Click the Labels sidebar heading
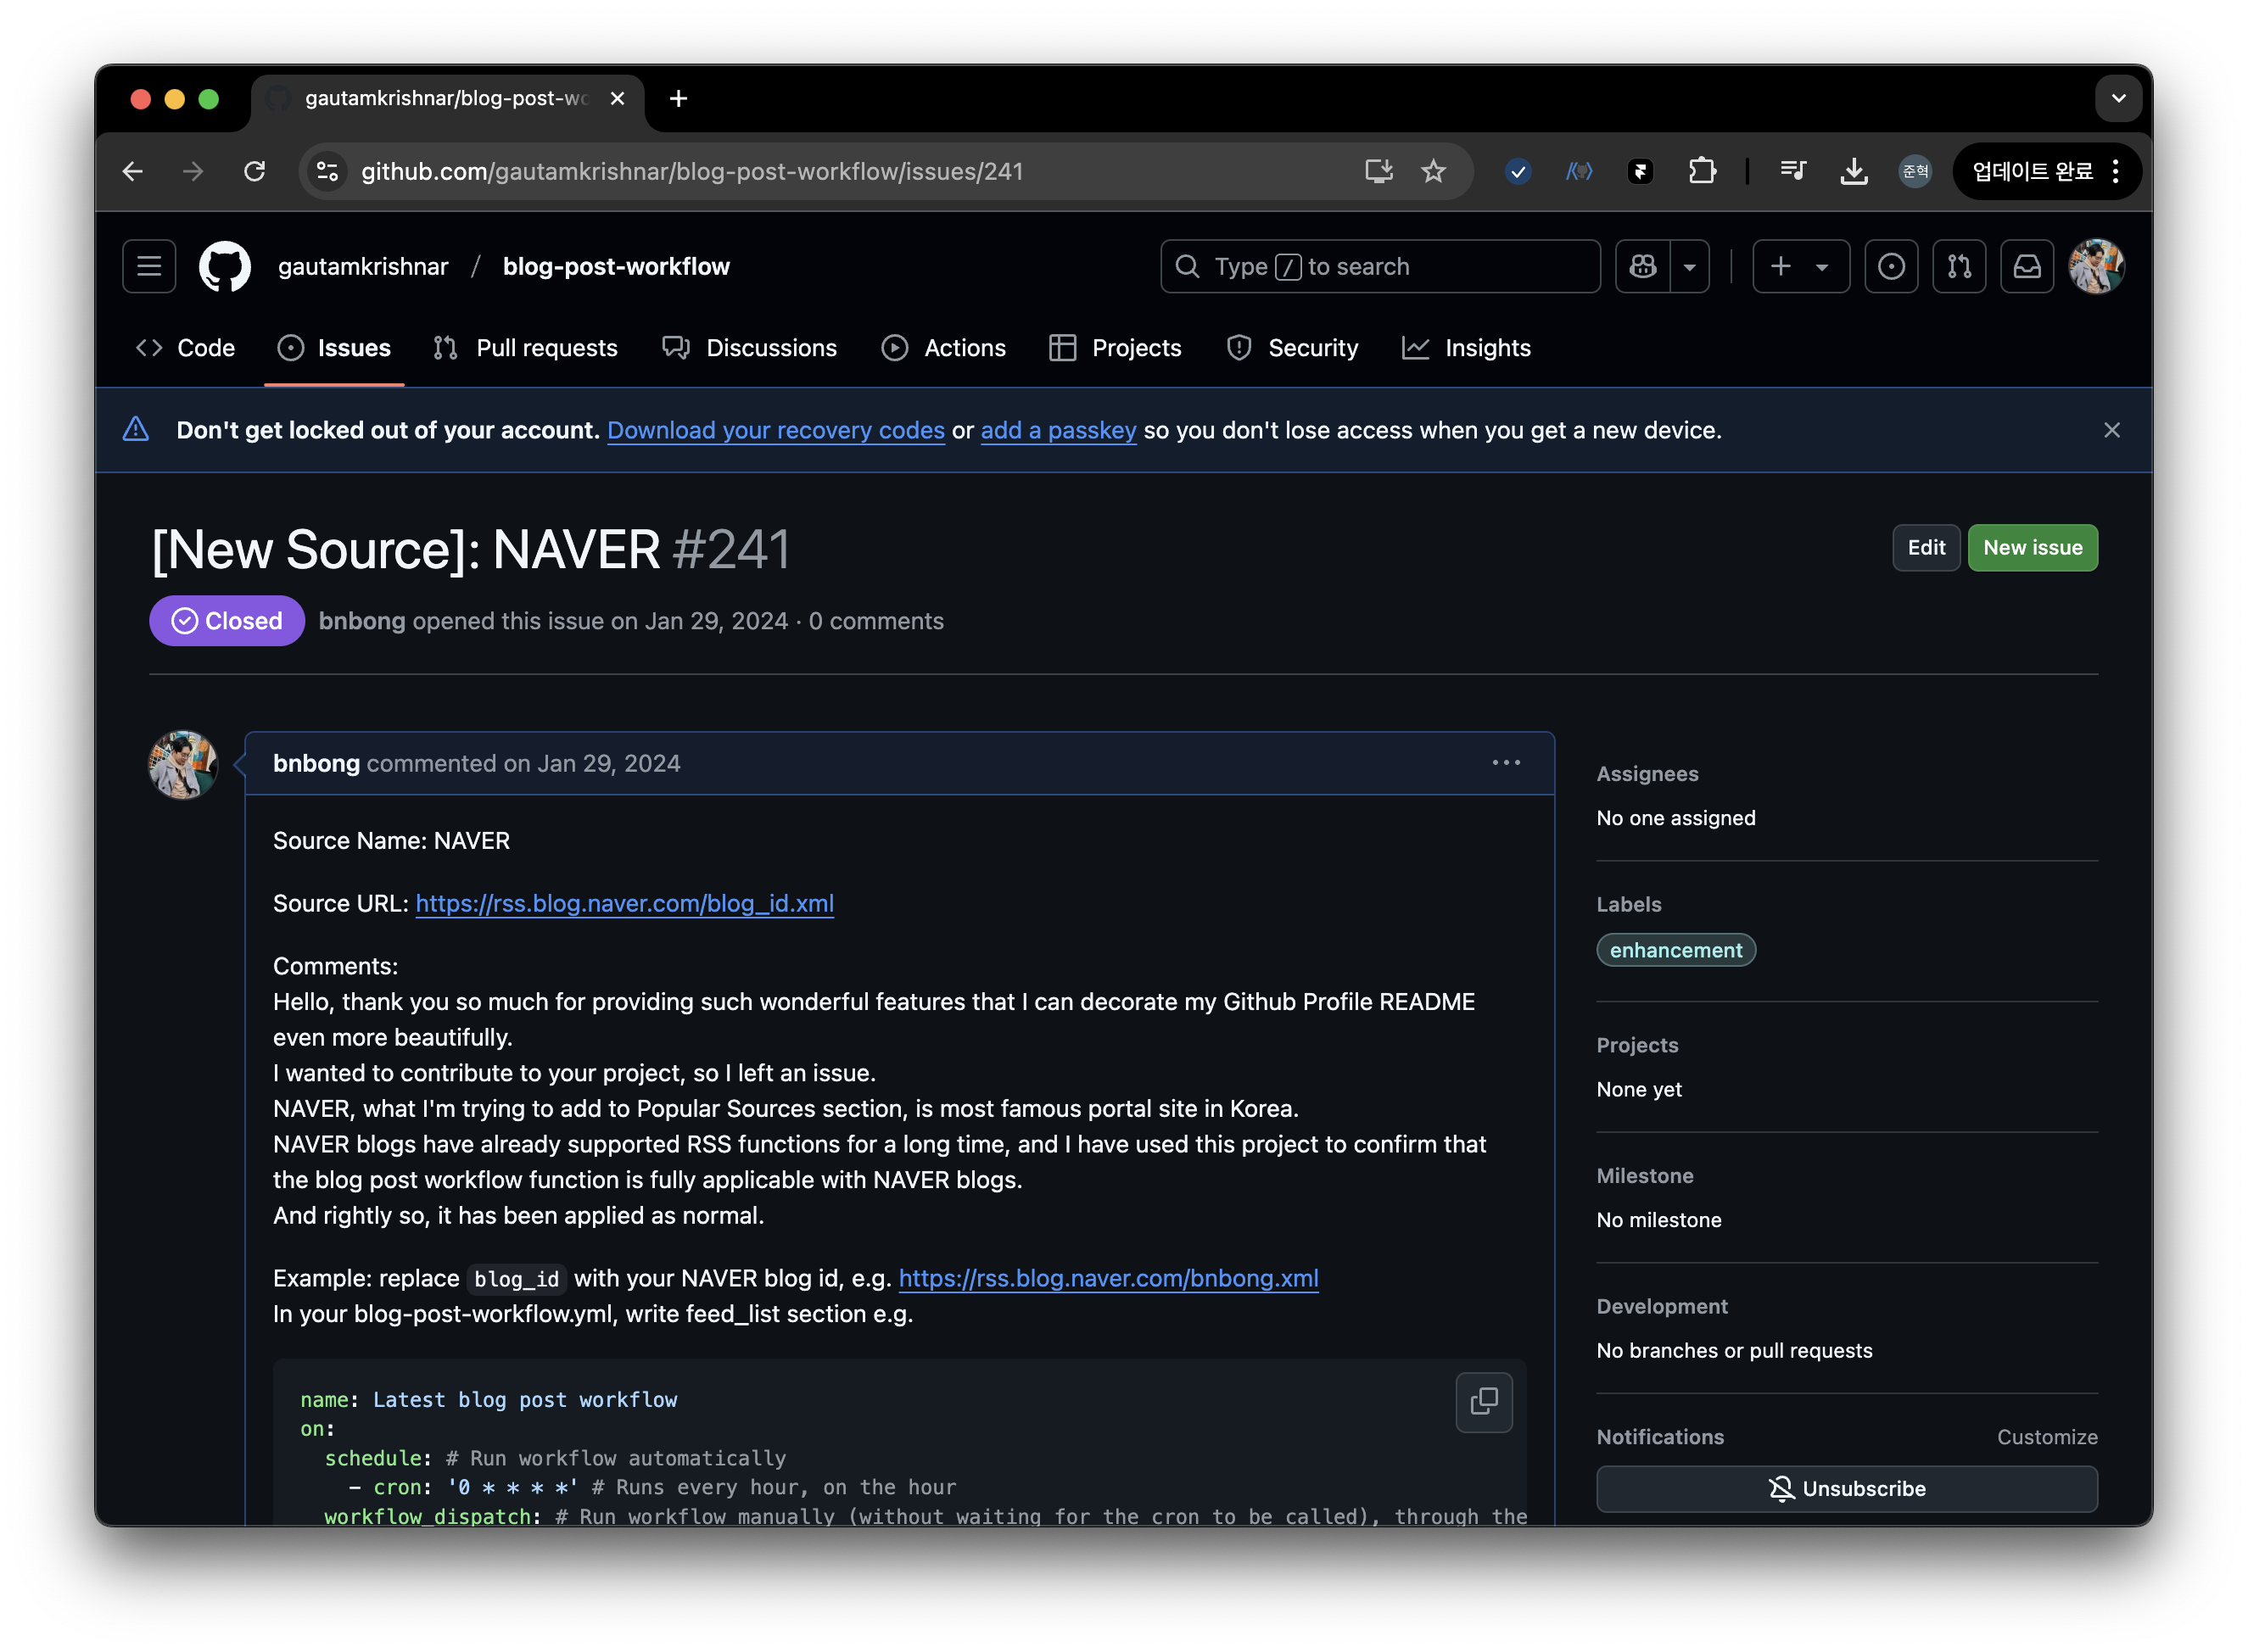 [1629, 905]
